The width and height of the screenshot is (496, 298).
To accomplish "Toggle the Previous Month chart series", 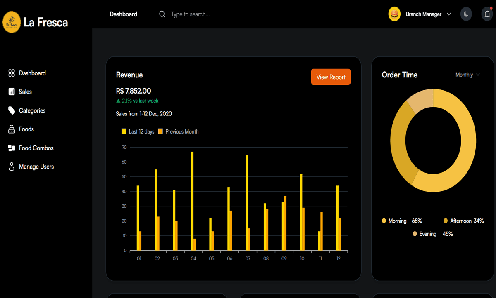I will pyautogui.click(x=178, y=132).
